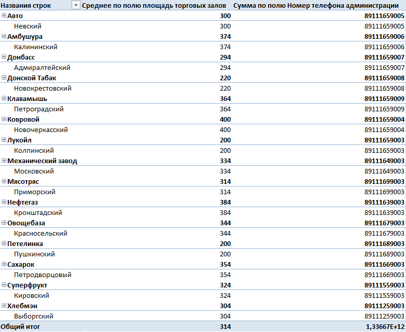
Task: Collapse the Механический завод group
Action: pyautogui.click(x=4, y=161)
